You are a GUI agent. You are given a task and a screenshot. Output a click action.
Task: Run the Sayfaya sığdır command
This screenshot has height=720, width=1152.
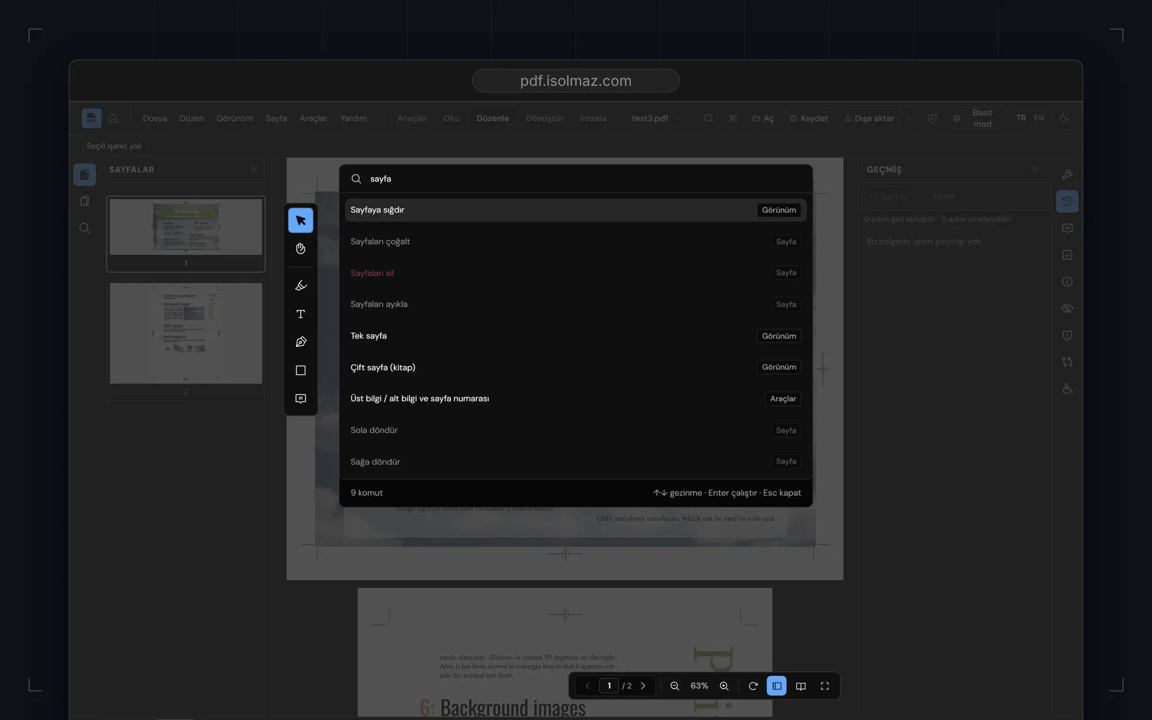[575, 210]
